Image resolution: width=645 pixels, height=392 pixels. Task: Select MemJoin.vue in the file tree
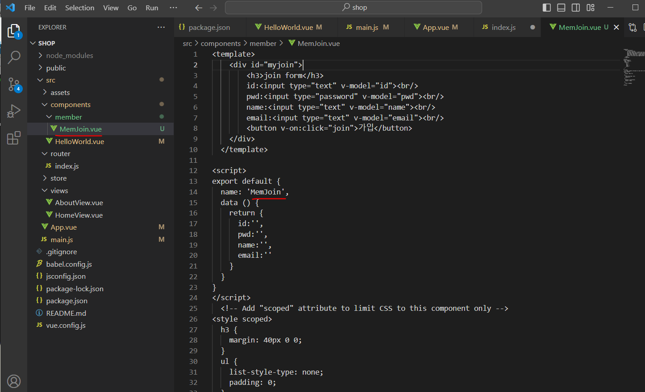pos(101,129)
